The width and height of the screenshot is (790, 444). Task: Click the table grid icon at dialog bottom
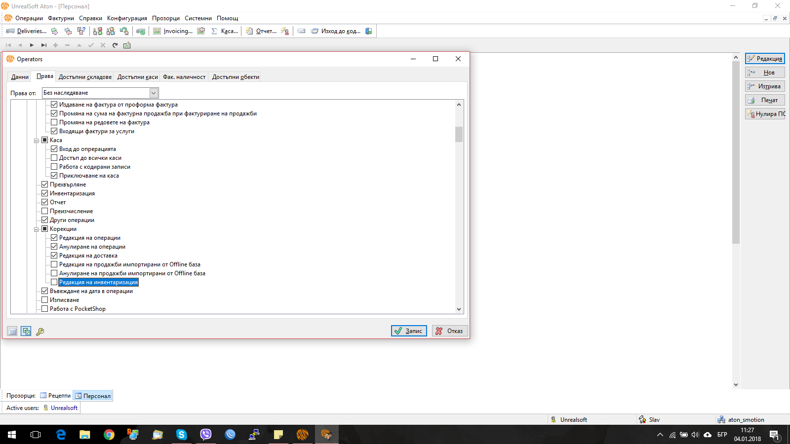coord(12,332)
